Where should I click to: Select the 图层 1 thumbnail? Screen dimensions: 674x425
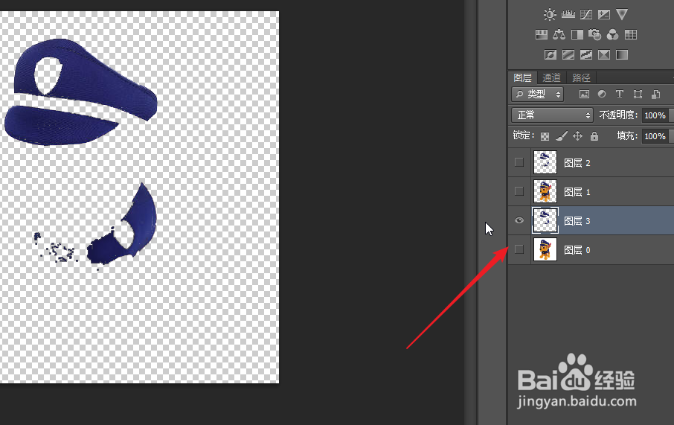point(545,191)
